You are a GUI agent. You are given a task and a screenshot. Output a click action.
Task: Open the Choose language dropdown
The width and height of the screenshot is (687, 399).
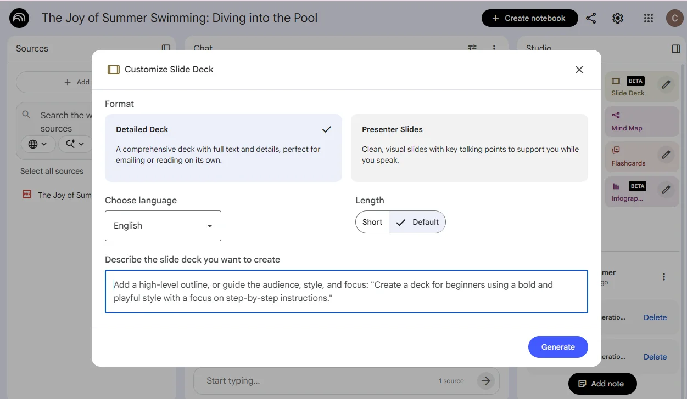pos(163,225)
